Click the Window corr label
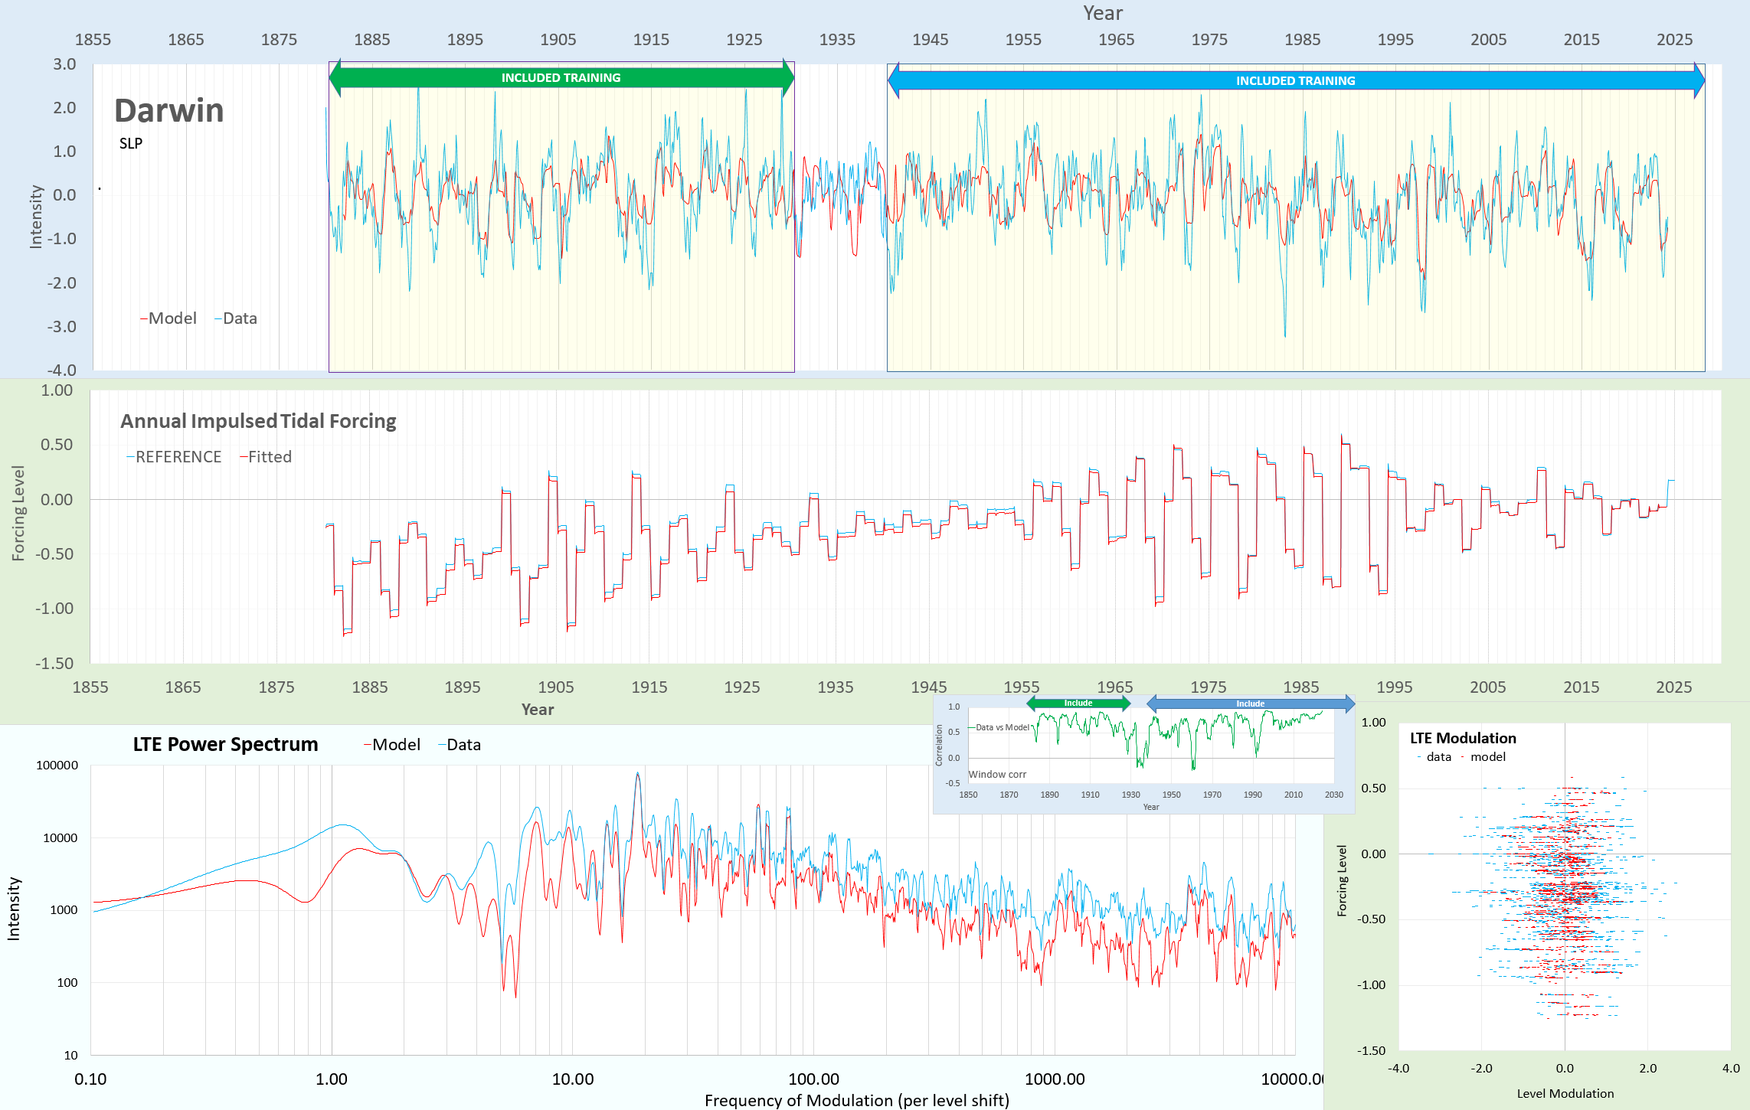1750x1110 pixels. 997,775
